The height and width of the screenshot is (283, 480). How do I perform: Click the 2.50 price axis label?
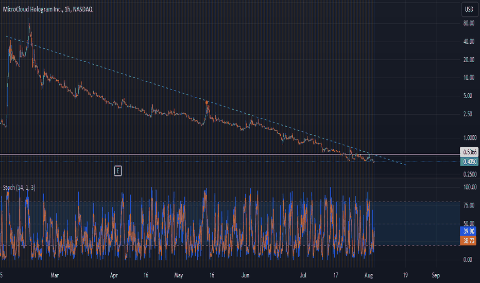(x=468, y=114)
